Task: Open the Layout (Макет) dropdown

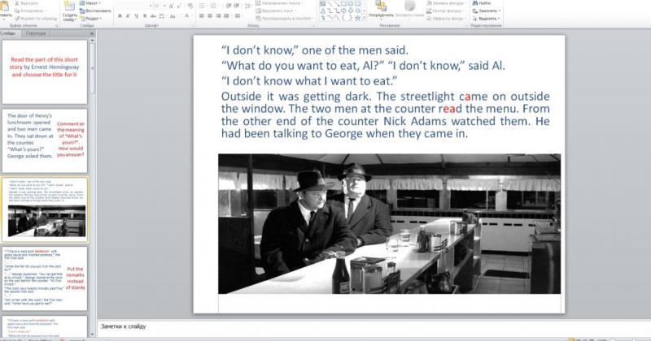Action: [x=91, y=3]
